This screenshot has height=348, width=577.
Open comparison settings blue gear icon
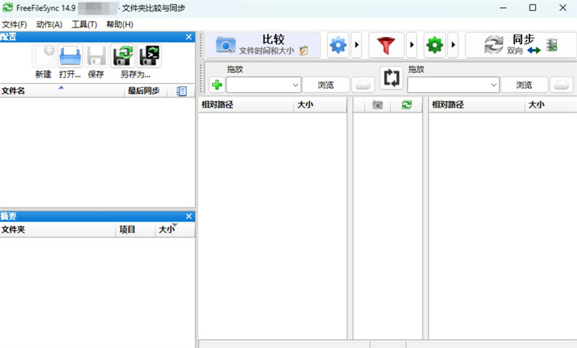point(338,45)
